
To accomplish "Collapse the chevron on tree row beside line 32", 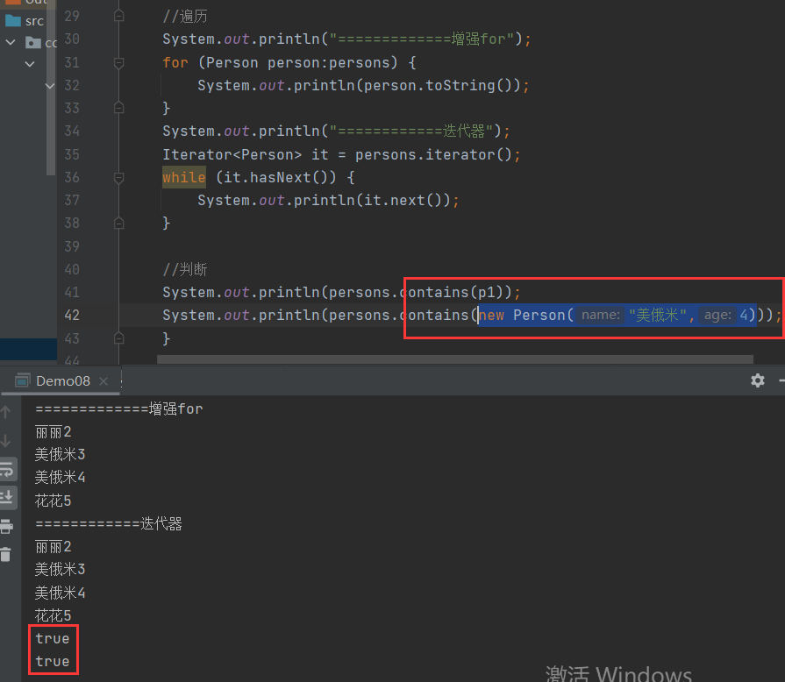I will tap(50, 86).
